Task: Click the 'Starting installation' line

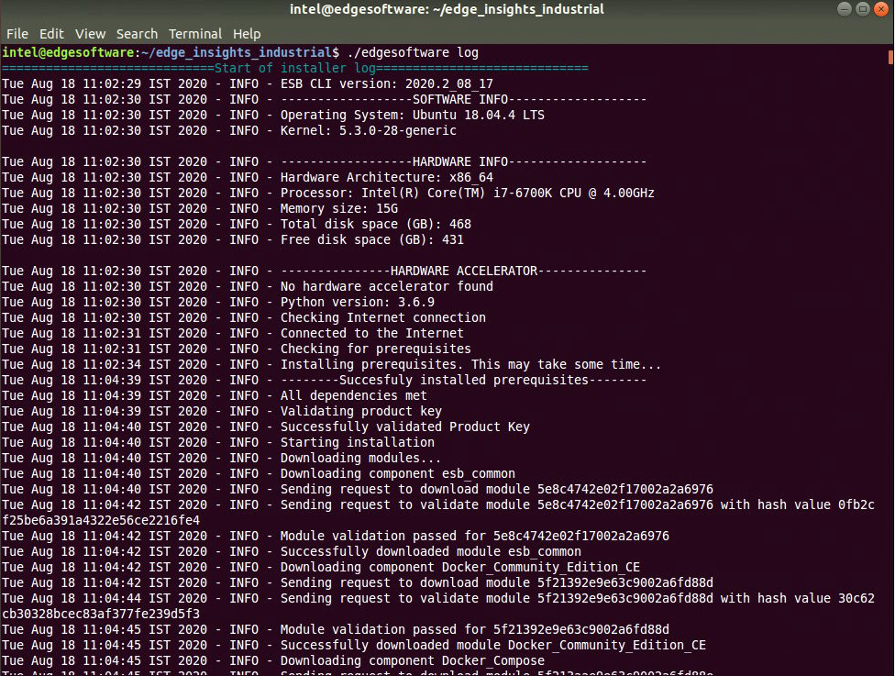Action: (x=218, y=442)
